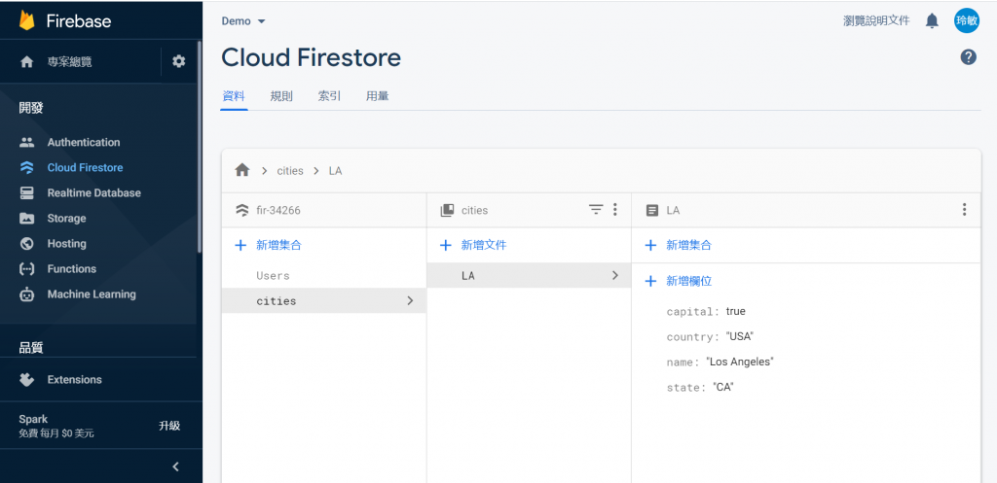Screen dimensions: 997x483
Task: Expand LA document row chevron
Action: point(615,275)
